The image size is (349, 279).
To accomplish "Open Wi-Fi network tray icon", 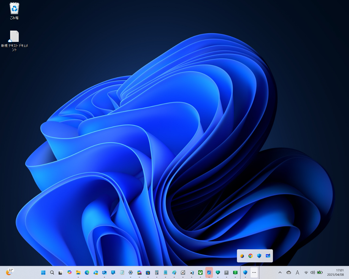I will [x=306, y=272].
